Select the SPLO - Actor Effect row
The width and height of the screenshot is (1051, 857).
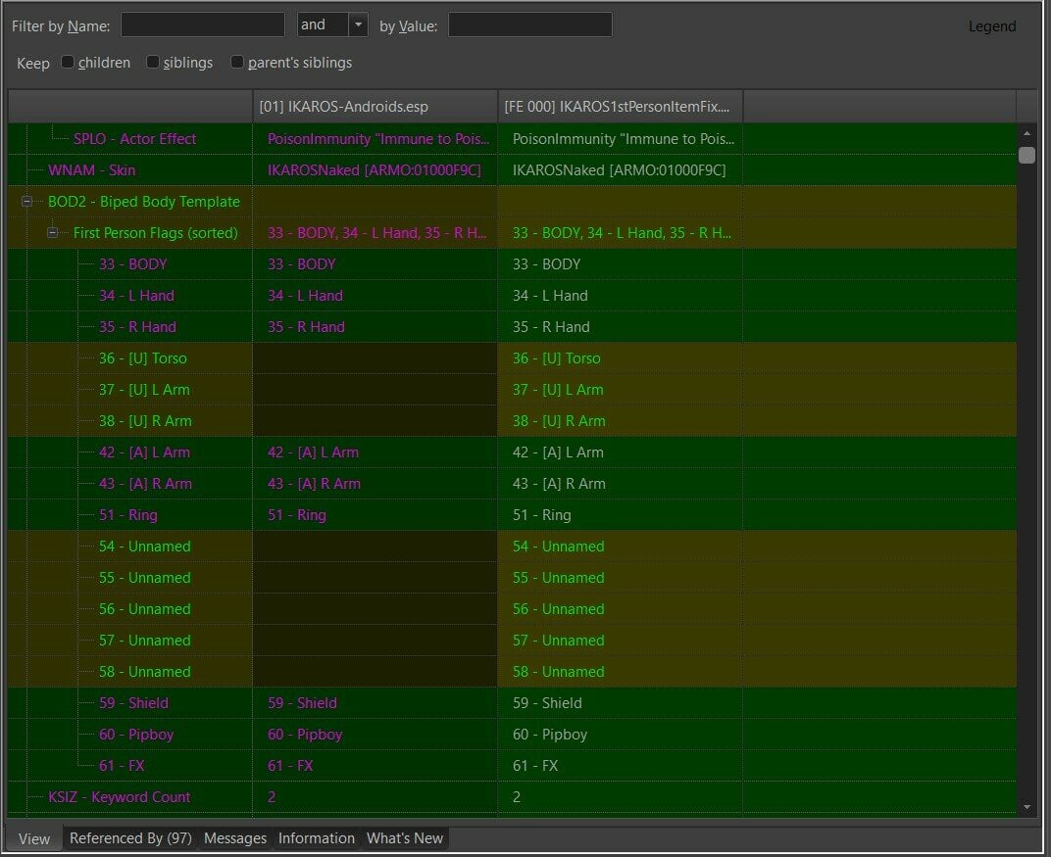(512, 139)
